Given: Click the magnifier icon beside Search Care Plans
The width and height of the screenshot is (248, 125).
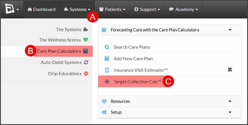Looking at the screenshot, I should pos(107,47).
